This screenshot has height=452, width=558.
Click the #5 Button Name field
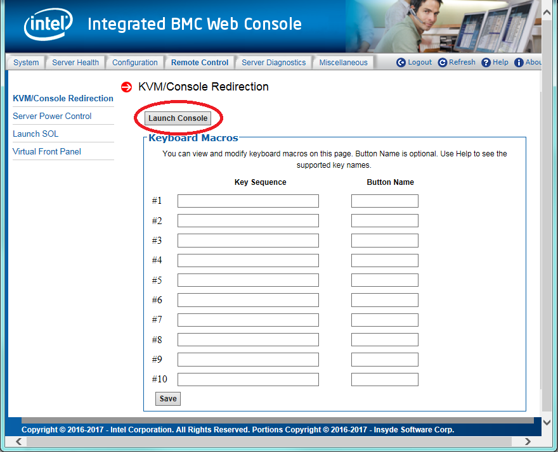point(384,280)
